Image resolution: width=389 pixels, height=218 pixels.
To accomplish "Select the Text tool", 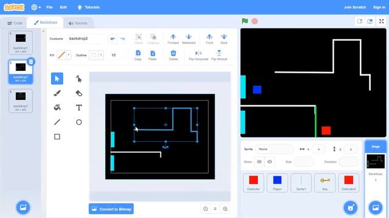I will (79, 108).
